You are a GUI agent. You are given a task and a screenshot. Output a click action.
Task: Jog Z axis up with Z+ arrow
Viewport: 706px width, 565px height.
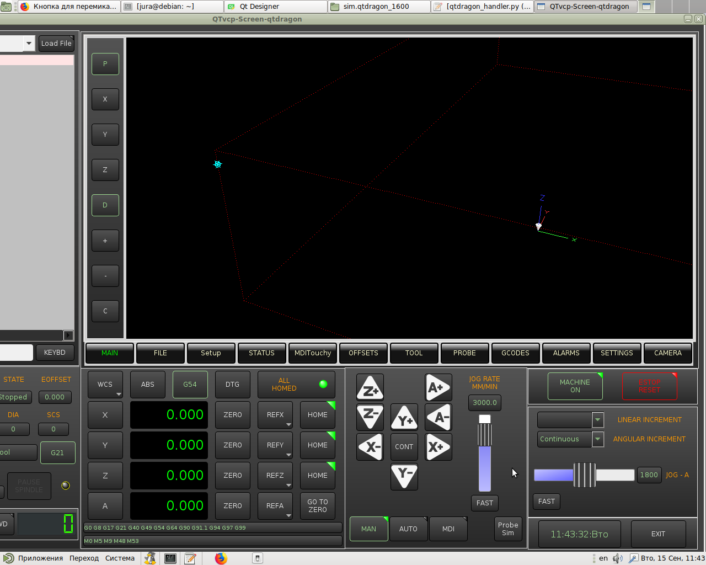[370, 387]
